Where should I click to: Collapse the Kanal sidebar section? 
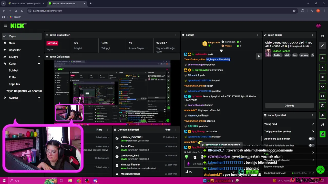(x=39, y=64)
